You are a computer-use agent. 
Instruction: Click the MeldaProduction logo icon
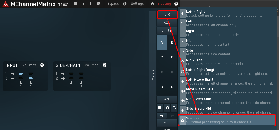click(x=6, y=4)
